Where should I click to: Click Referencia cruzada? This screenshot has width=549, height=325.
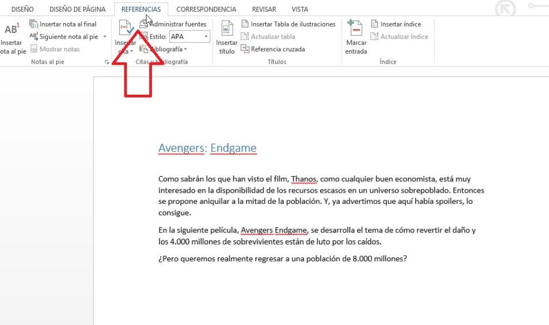(x=273, y=49)
